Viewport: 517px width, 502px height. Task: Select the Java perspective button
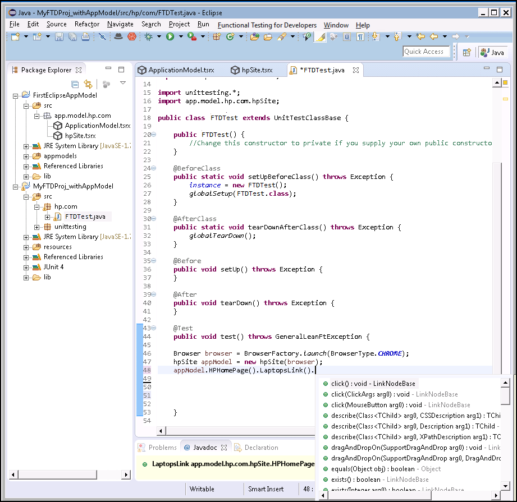point(492,52)
